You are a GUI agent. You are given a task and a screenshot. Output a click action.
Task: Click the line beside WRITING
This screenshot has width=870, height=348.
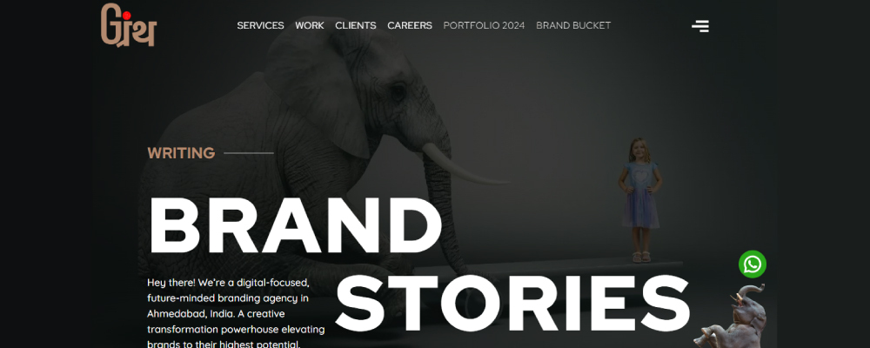[x=249, y=153]
